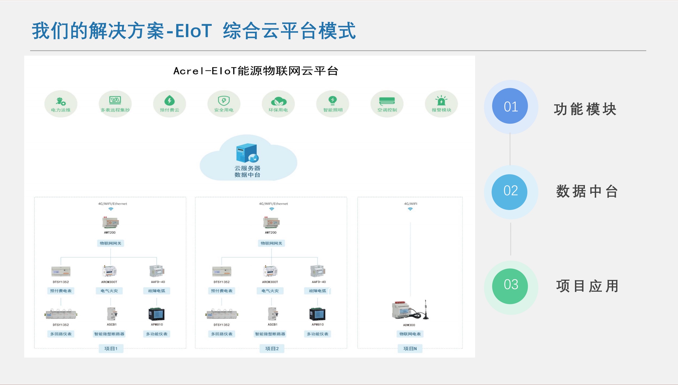Click the prepaid meter image above 预付费电表 in 项目2
Viewport: 678px width, 385px height.
(x=222, y=271)
